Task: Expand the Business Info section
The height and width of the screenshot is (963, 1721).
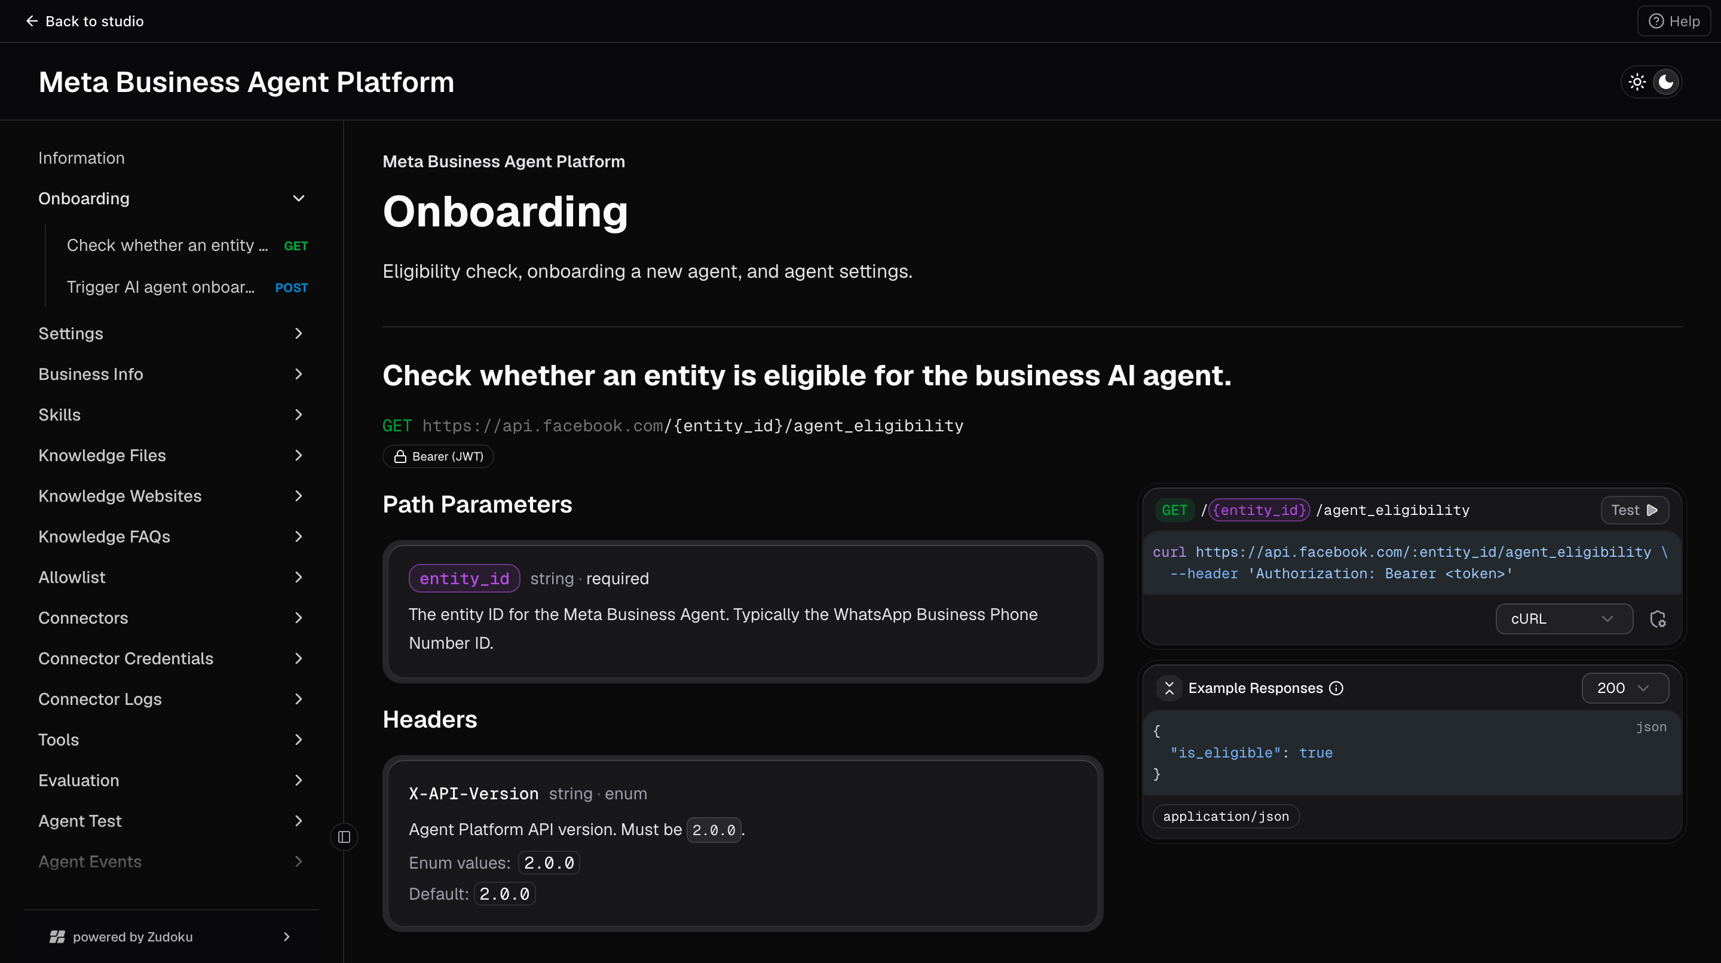Action: (172, 374)
